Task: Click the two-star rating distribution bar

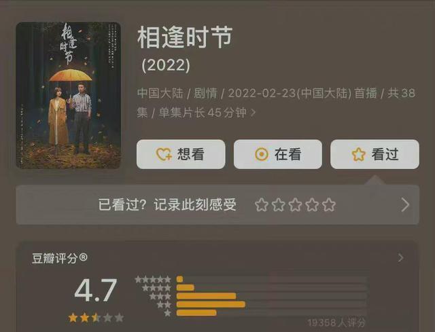Action: point(272,304)
